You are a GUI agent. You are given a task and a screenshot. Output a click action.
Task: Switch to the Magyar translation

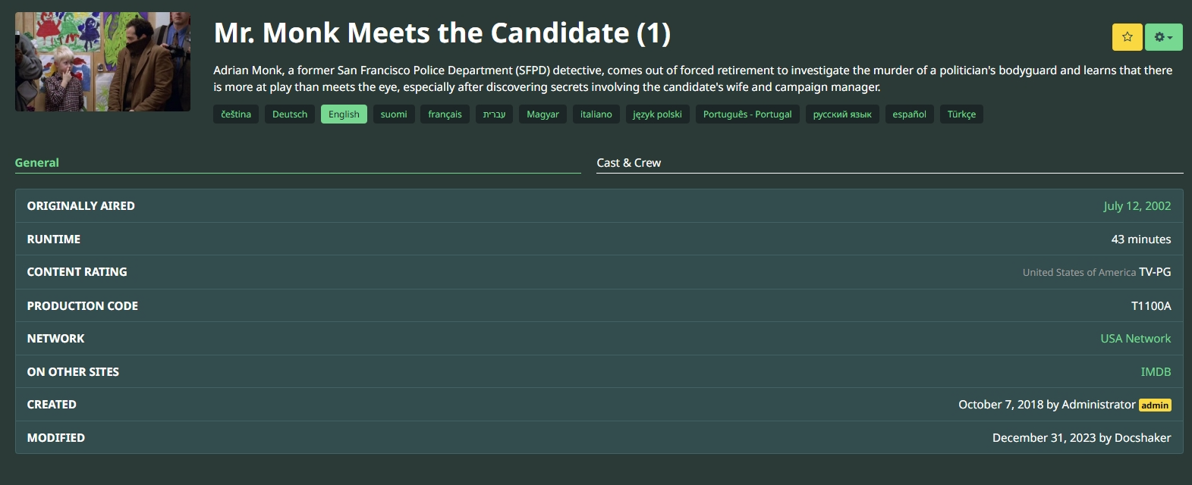pyautogui.click(x=543, y=114)
